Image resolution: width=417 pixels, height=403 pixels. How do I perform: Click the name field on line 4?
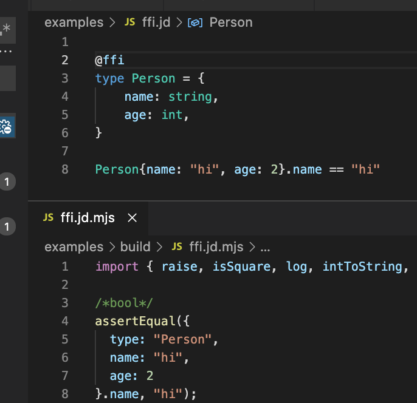pyautogui.click(x=139, y=97)
